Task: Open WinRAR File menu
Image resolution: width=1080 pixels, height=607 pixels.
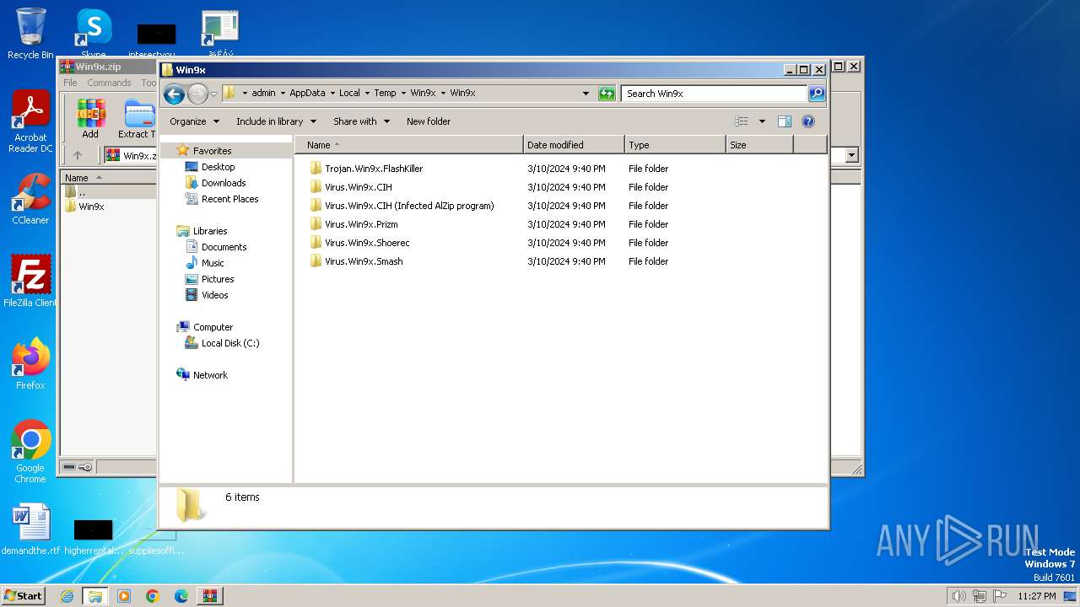Action: tap(70, 83)
